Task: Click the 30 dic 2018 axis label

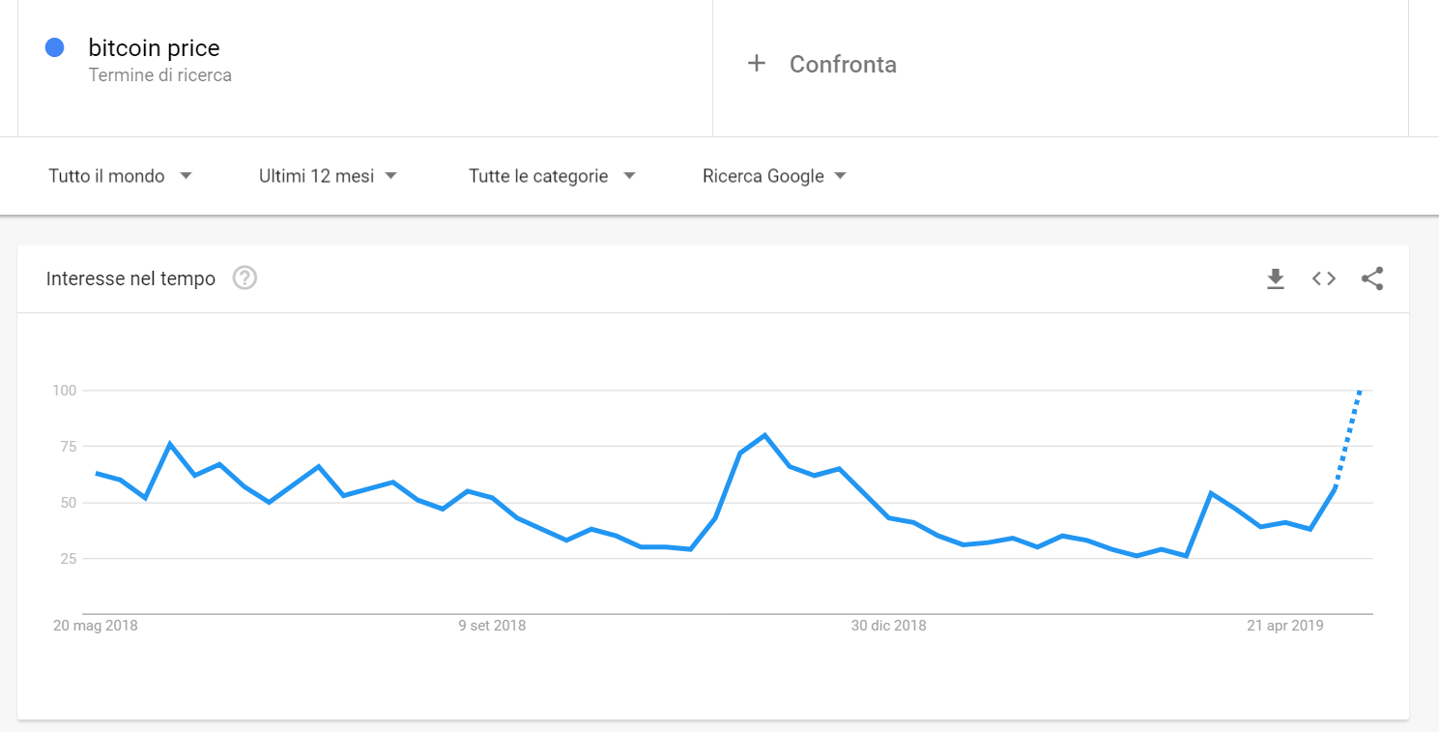Action: click(x=888, y=626)
